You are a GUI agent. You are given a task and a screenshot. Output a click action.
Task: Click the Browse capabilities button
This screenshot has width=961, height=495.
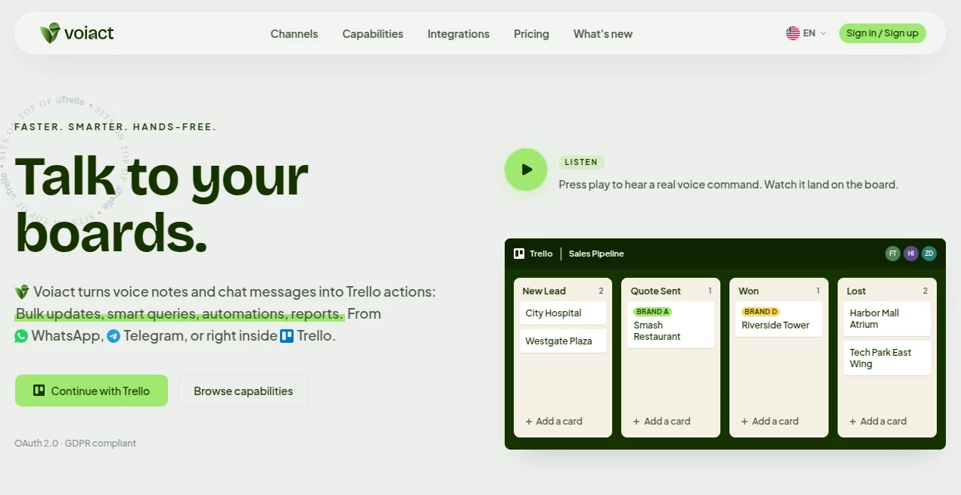click(x=243, y=391)
